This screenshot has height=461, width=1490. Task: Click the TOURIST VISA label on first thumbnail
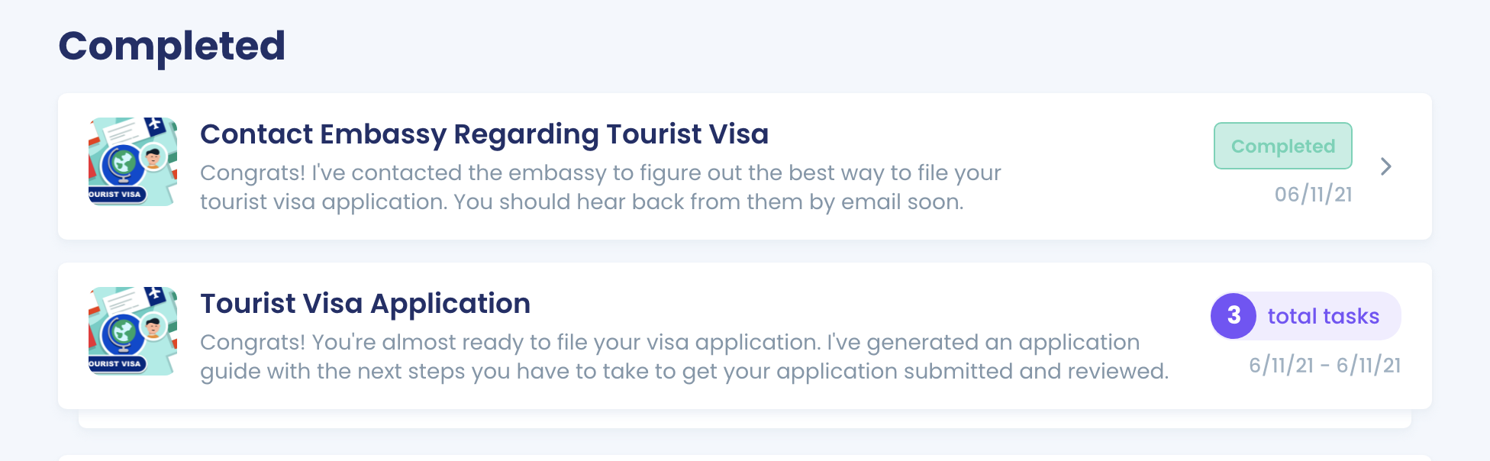click(x=116, y=194)
